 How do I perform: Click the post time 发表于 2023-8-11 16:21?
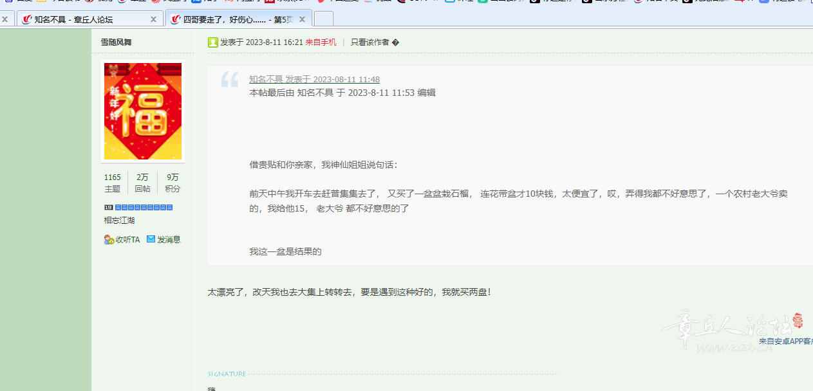click(x=261, y=42)
